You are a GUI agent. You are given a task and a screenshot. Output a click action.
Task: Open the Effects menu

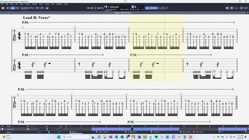[28, 4]
